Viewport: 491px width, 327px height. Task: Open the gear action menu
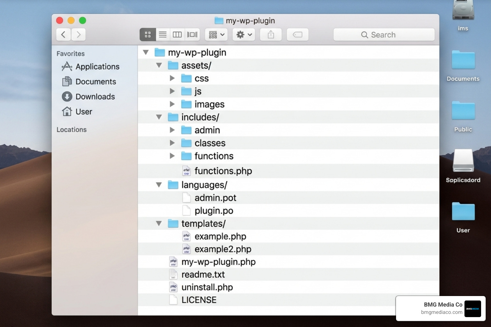click(x=244, y=34)
